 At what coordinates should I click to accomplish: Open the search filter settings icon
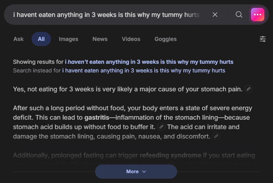(x=263, y=39)
